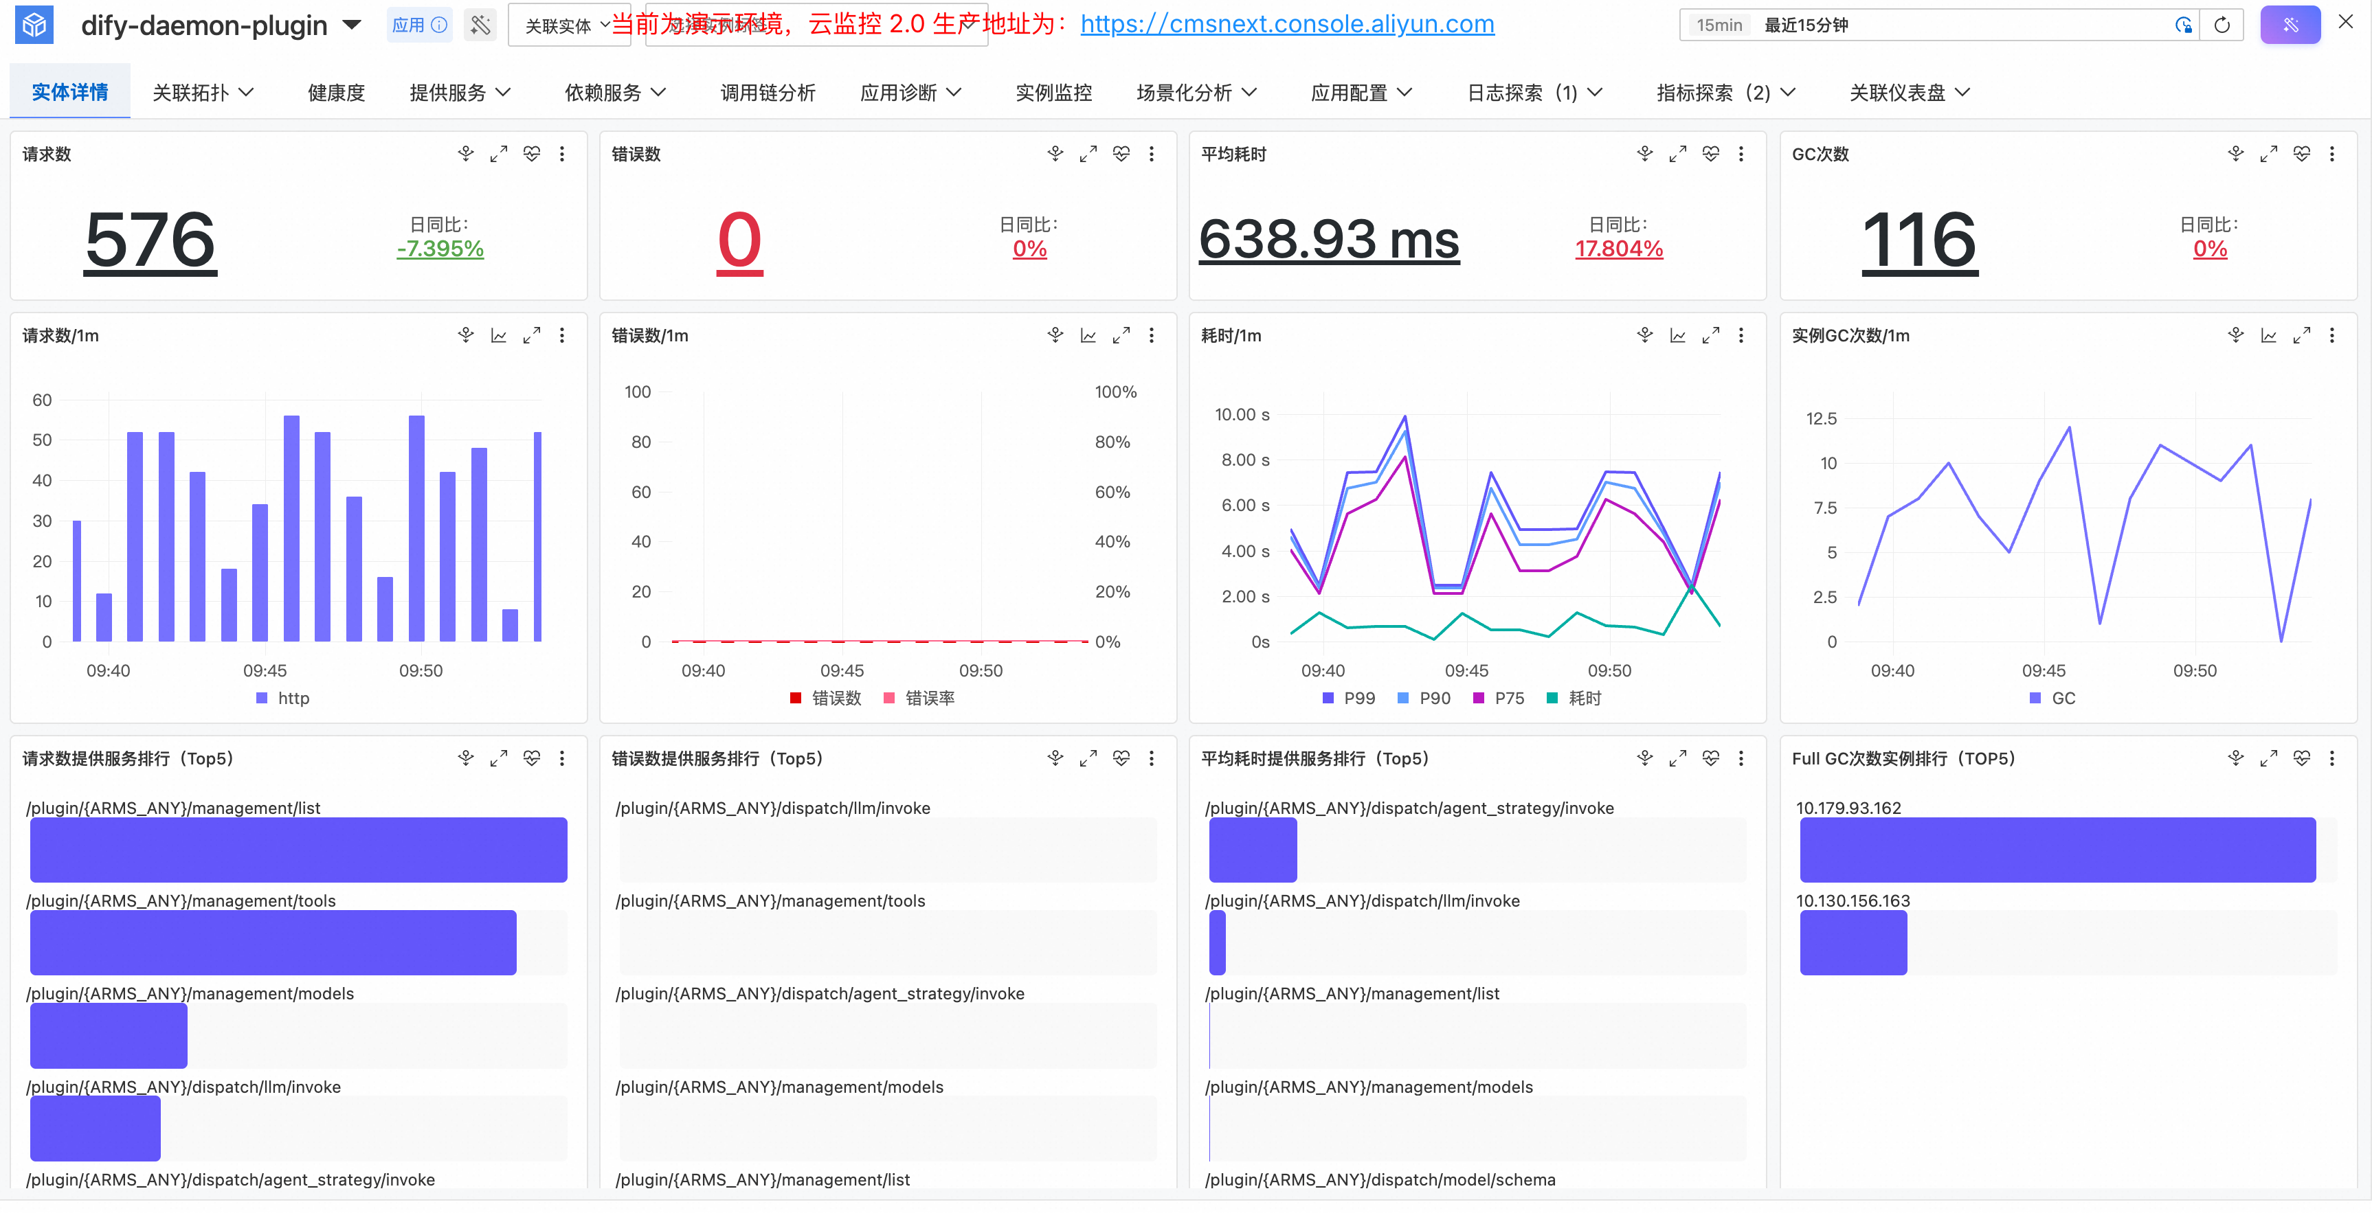Click the heartbeat alert icon on 请求数 panel
This screenshot has height=1213, width=2372.
531,154
